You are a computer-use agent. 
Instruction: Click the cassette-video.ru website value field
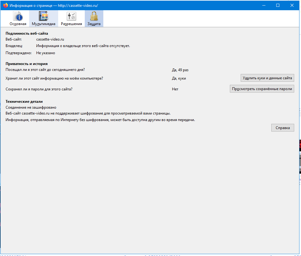tap(50, 39)
